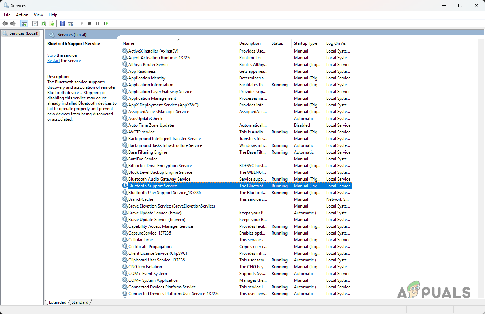Select the Auto Time Zone Updater service
The height and width of the screenshot is (314, 485).
151,125
